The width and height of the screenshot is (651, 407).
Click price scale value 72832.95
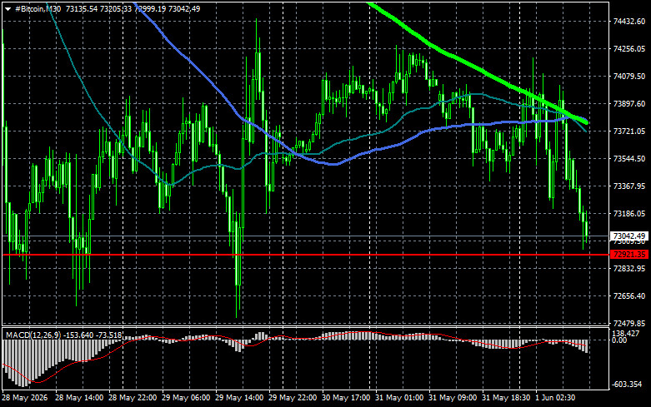pyautogui.click(x=629, y=269)
